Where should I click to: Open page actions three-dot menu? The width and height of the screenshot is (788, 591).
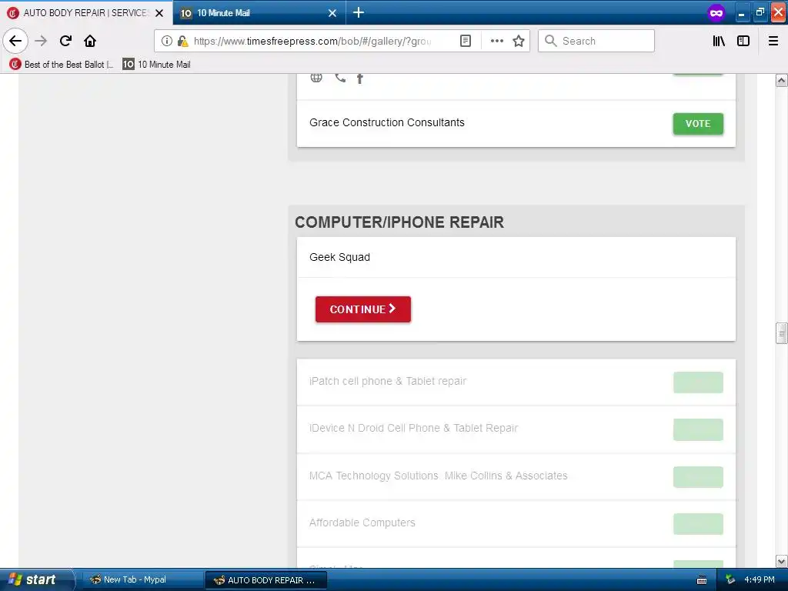(x=496, y=41)
